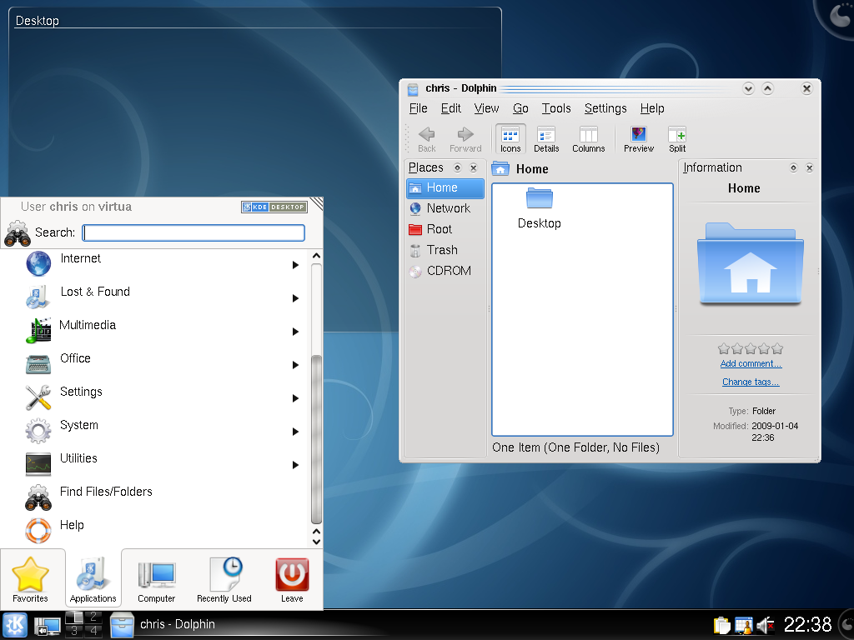Viewport: 854px width, 640px height.
Task: Close the Places panel
Action: [474, 167]
